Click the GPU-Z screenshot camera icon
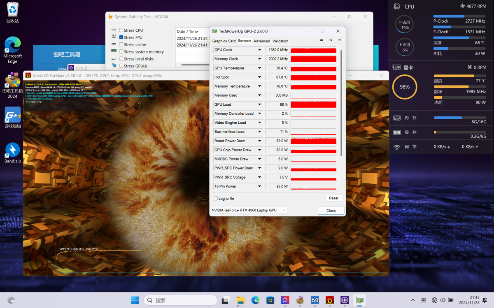The image size is (494, 308). click(322, 40)
